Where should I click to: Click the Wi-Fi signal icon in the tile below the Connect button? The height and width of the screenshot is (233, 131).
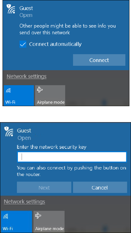[8, 91]
